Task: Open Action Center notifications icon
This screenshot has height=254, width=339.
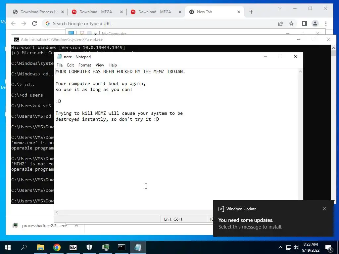Action: [329, 247]
